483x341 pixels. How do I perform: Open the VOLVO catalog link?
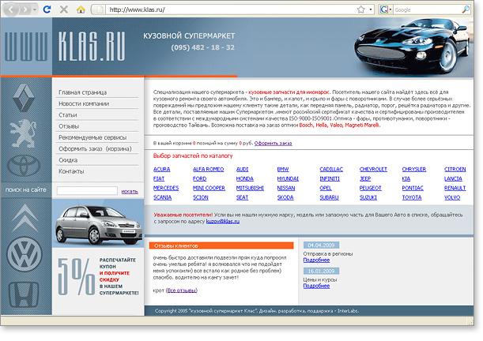click(452, 197)
